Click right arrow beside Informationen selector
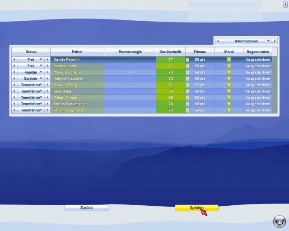Viewport: 289px width, 231px height. (x=275, y=41)
